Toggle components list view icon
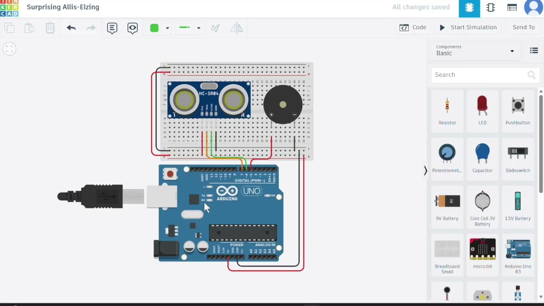 (x=534, y=51)
